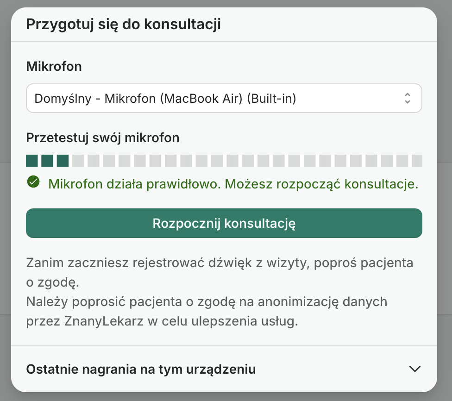
Task: Click inside the microphone selection field
Action: click(185, 98)
